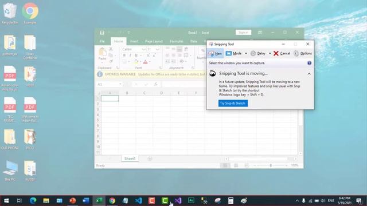Open File Explorer from taskbar
The image size is (367, 206).
pyautogui.click(x=46, y=201)
